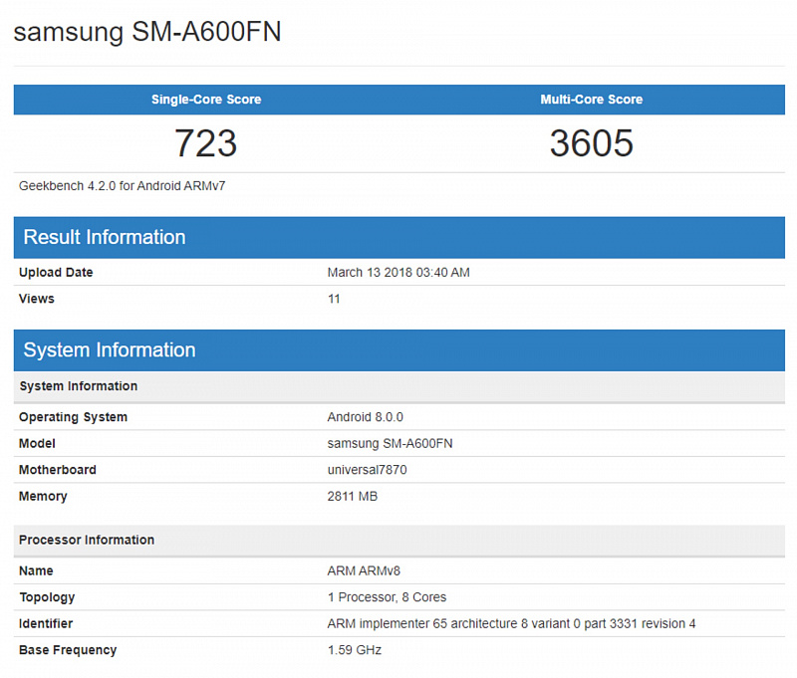Click the Views row label
The width and height of the screenshot is (797, 678).
point(37,299)
